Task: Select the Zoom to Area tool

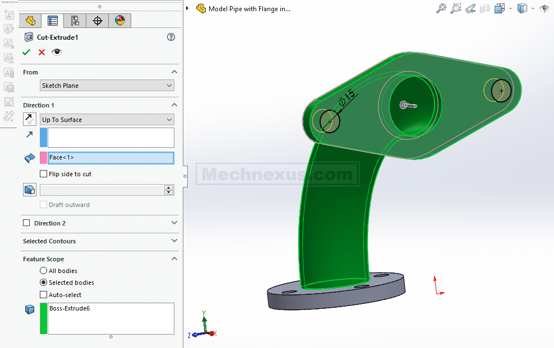Action: click(x=456, y=8)
